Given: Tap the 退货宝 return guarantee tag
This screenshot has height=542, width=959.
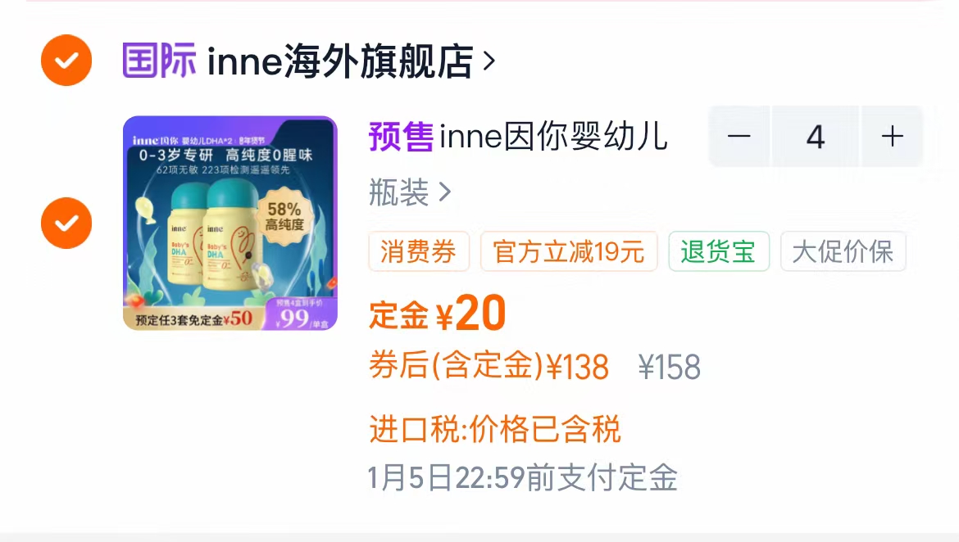Looking at the screenshot, I should 719,251.
